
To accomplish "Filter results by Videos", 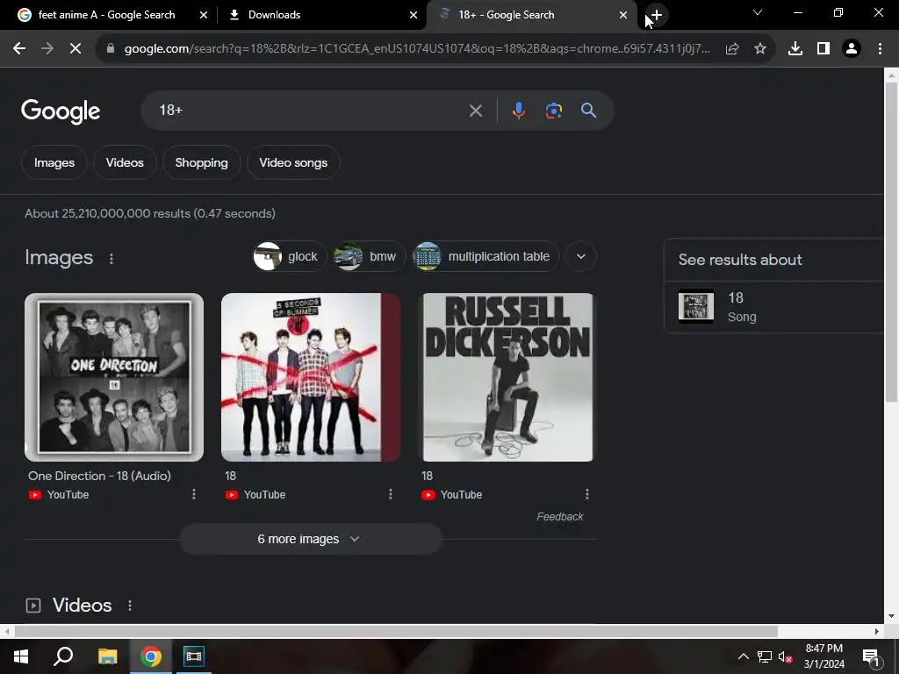I will (125, 162).
